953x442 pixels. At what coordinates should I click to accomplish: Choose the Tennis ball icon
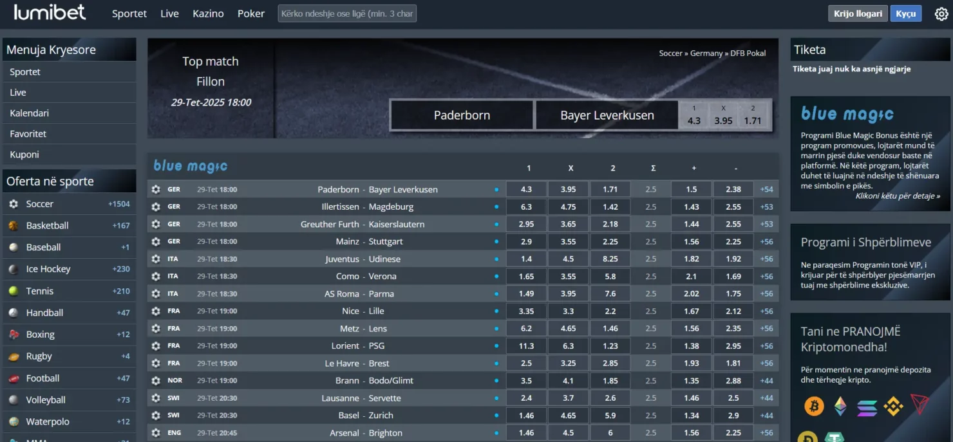[x=14, y=291]
